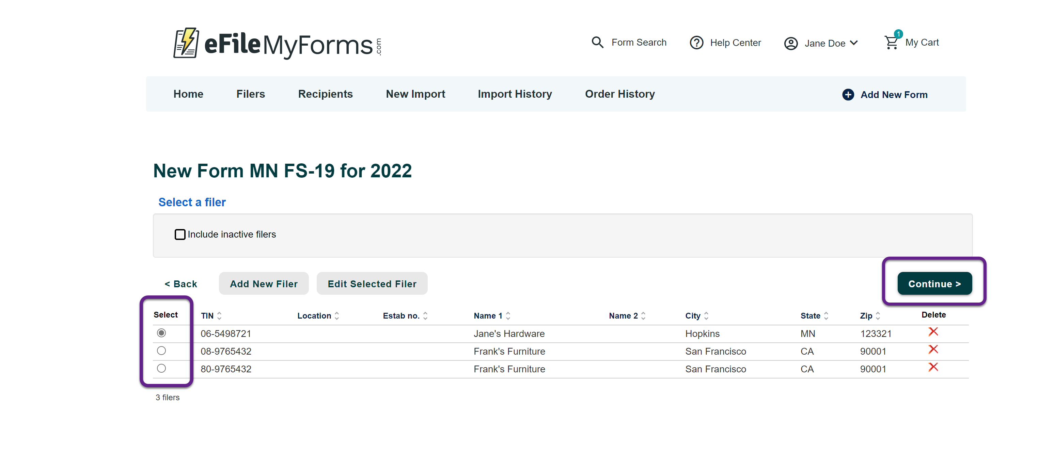Sort the table by TIN column arrows

[x=219, y=316]
